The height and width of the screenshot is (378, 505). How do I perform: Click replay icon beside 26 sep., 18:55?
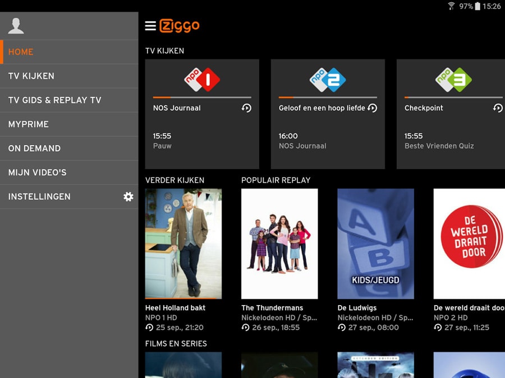coord(245,327)
